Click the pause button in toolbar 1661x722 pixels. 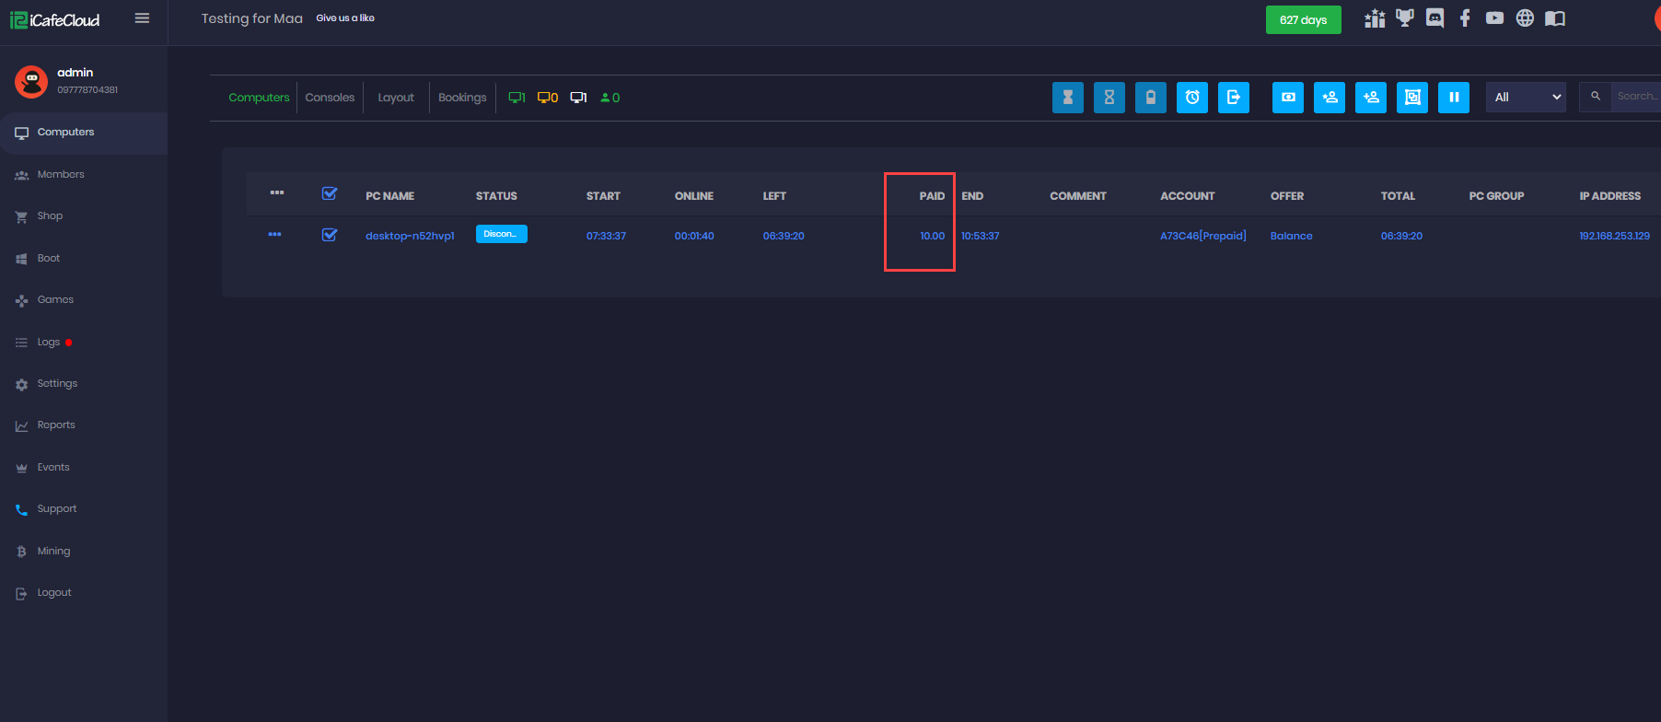click(1454, 98)
